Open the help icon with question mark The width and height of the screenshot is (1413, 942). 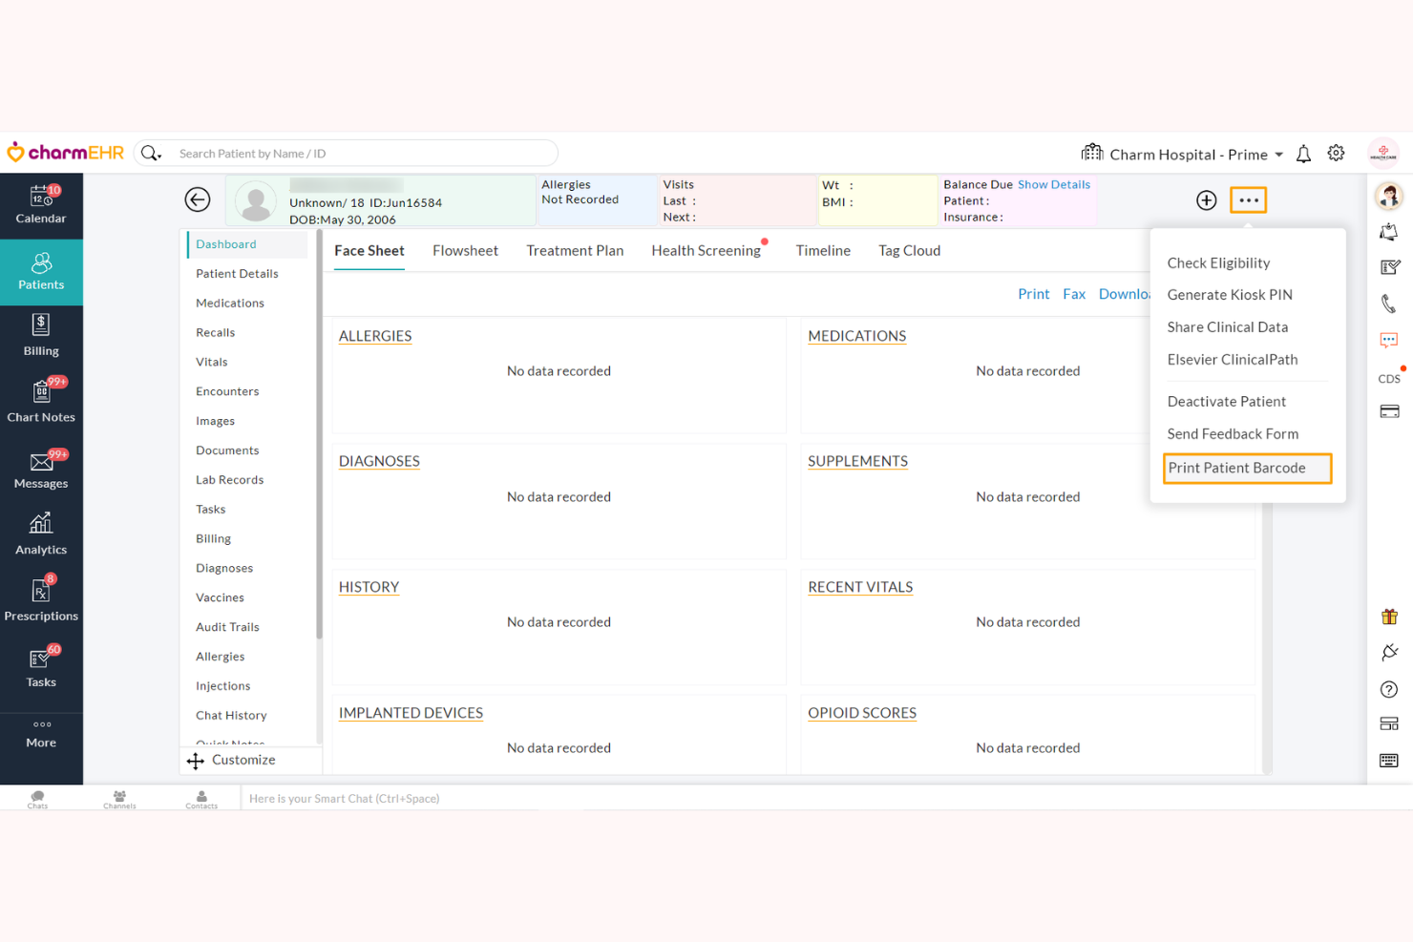1389,688
